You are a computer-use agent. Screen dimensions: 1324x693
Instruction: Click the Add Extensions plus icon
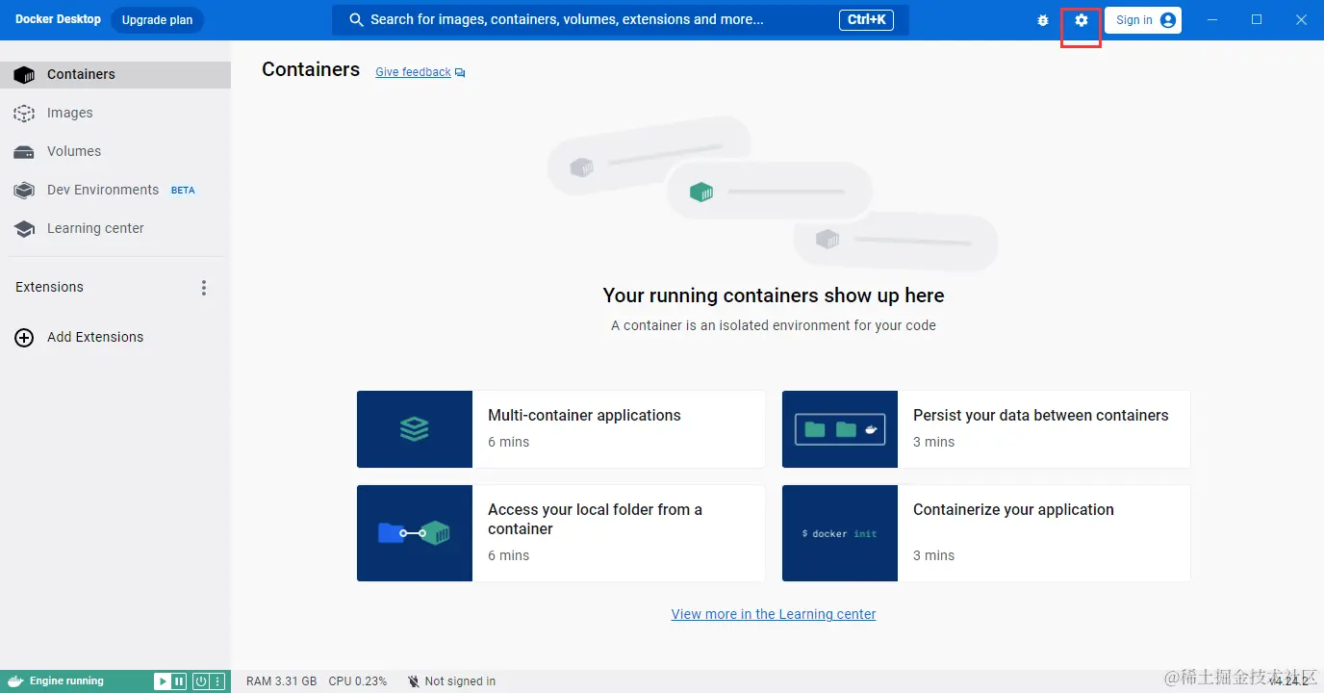pos(24,338)
